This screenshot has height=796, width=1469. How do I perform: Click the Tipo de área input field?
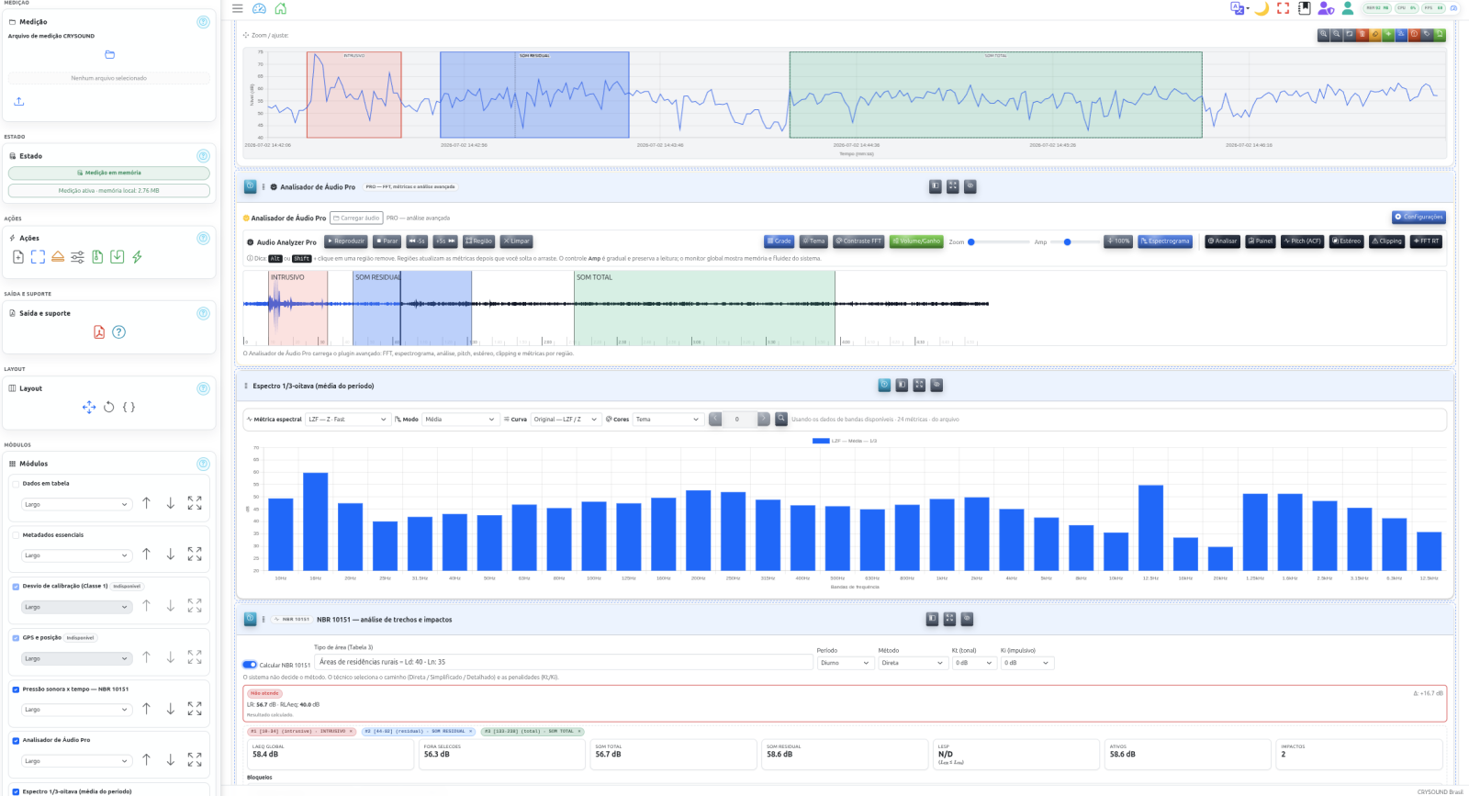click(x=563, y=662)
